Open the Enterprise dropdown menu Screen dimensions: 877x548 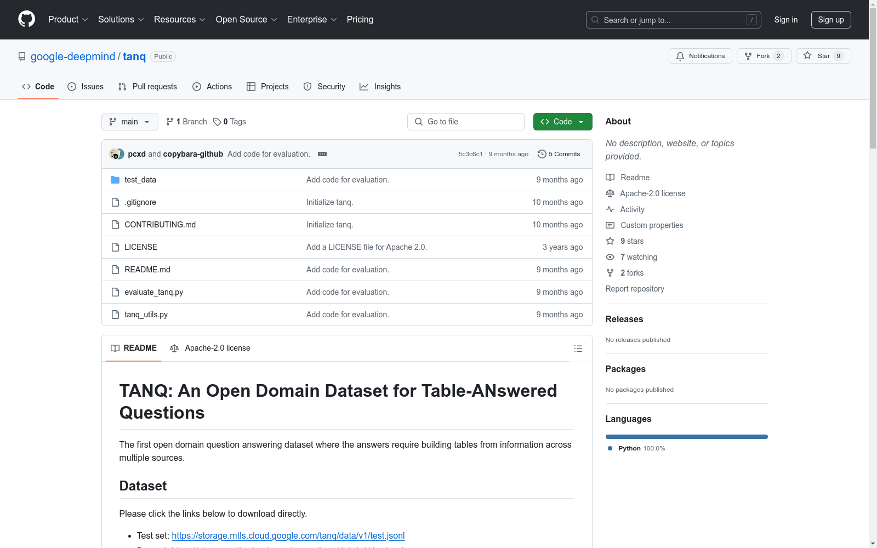312,19
